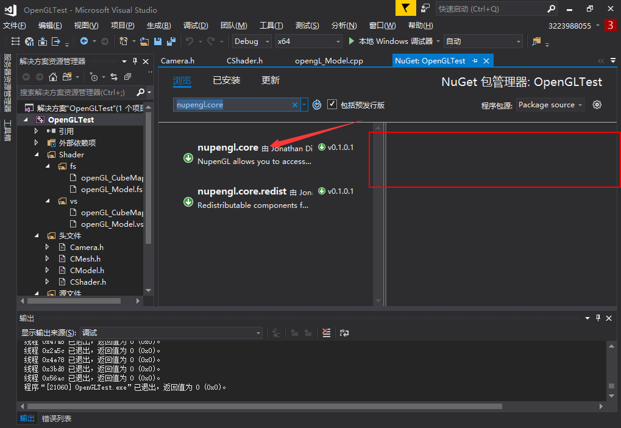Image resolution: width=621 pixels, height=428 pixels.
Task: Select openGL_Model.fs file
Action: (112, 190)
